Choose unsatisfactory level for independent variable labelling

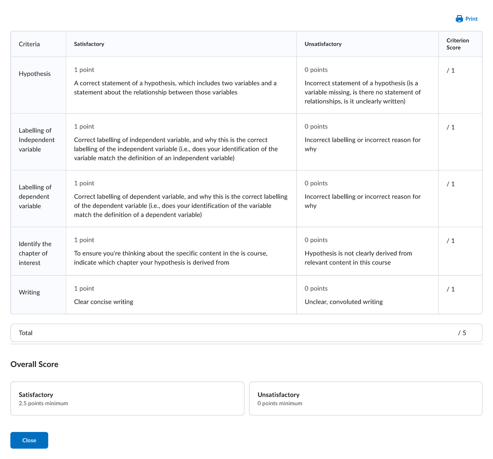[x=367, y=142]
